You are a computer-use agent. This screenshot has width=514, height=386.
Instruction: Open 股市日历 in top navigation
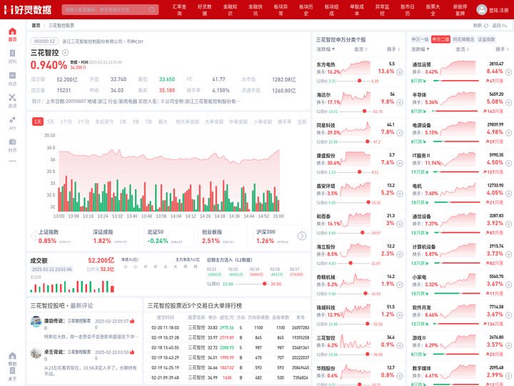click(x=408, y=9)
